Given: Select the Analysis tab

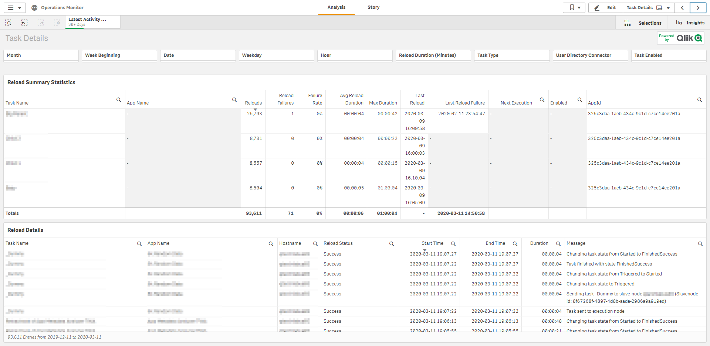Looking at the screenshot, I should click(336, 7).
